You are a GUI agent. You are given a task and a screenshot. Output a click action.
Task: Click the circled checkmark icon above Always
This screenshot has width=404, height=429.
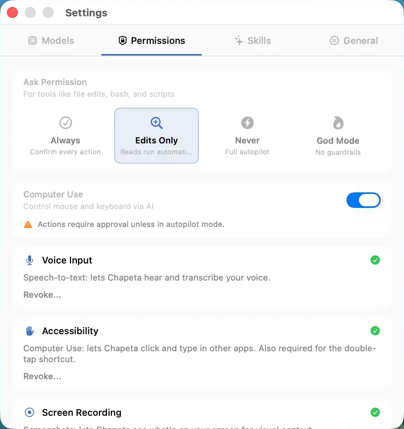[65, 123]
